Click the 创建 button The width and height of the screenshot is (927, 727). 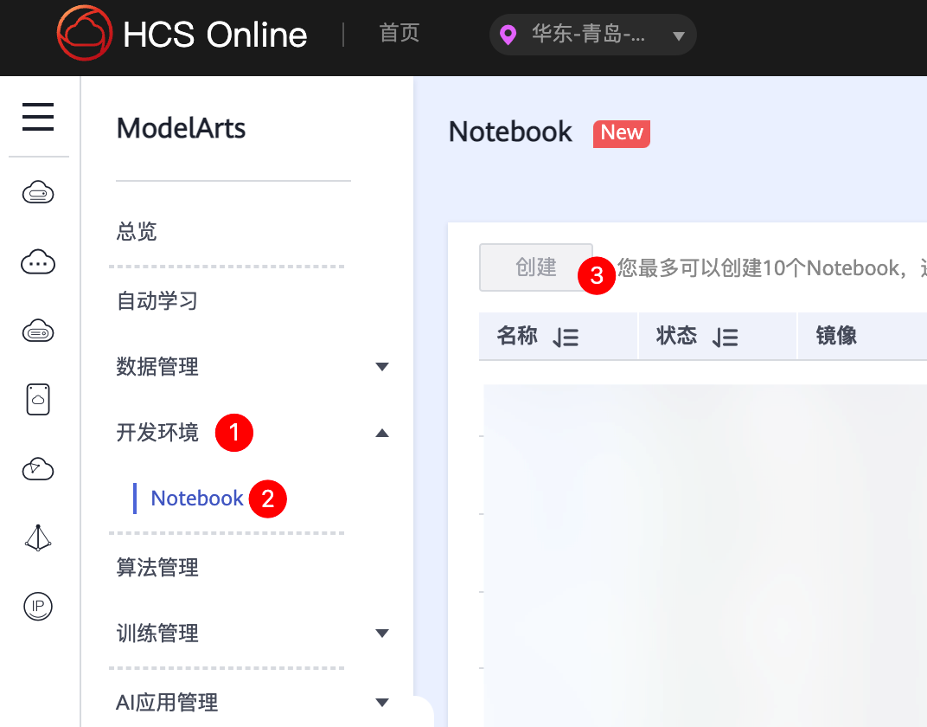(x=535, y=267)
